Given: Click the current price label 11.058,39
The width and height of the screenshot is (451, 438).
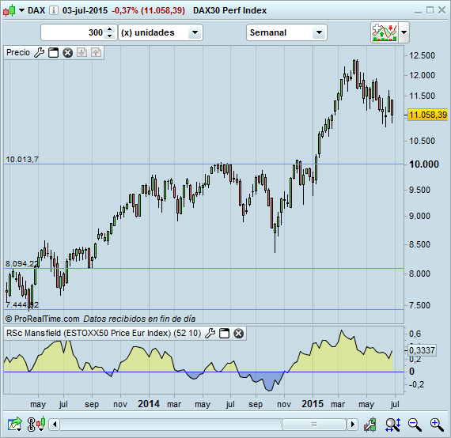Looking at the screenshot, I should [x=428, y=115].
